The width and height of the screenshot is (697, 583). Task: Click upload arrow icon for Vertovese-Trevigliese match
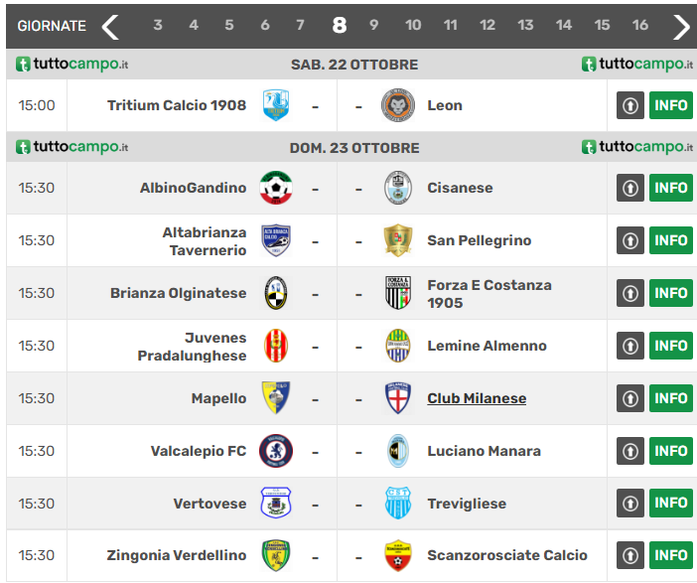click(x=630, y=504)
